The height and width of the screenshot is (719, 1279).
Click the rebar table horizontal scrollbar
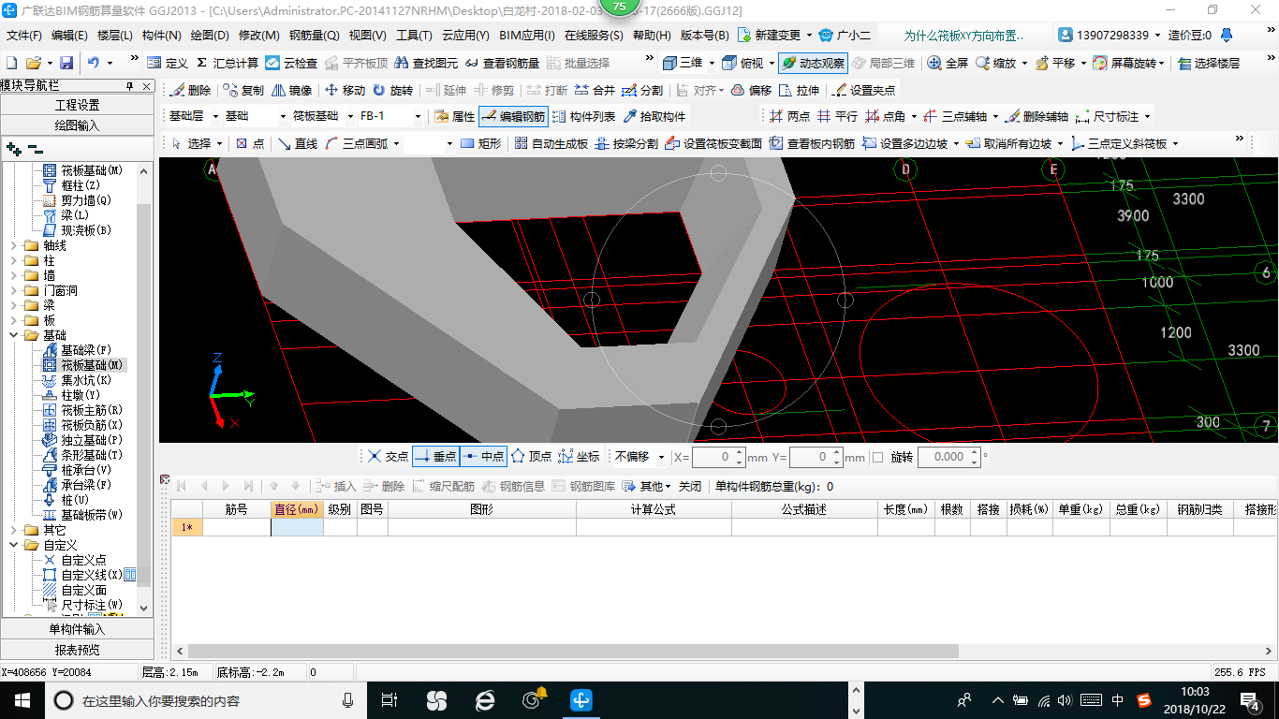click(x=573, y=651)
